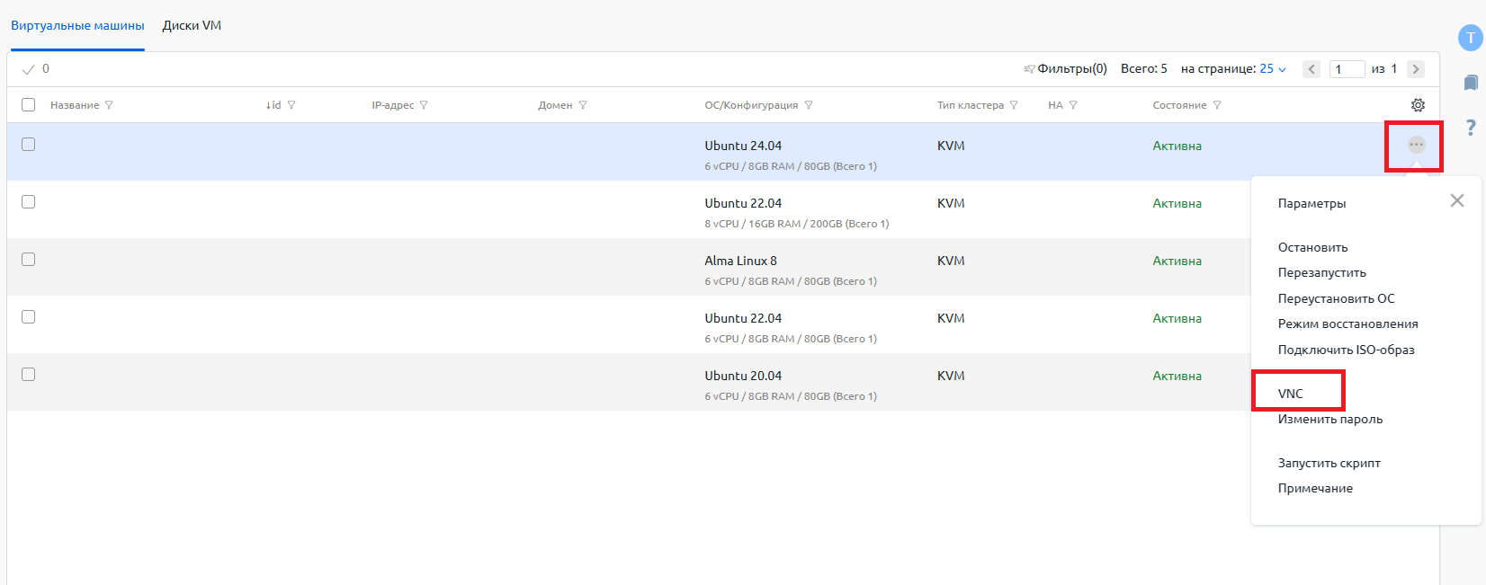Open actions menu for the Ubuntu 24.04 row
The width and height of the screenshot is (1486, 585).
[1417, 145]
